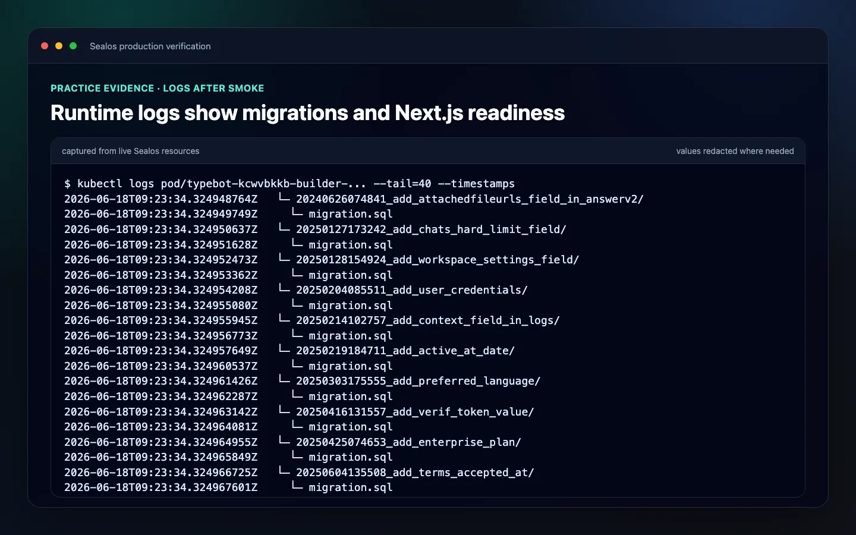Click migration.sql under add_terms_accepted_at
The height and width of the screenshot is (535, 856).
[x=351, y=487]
